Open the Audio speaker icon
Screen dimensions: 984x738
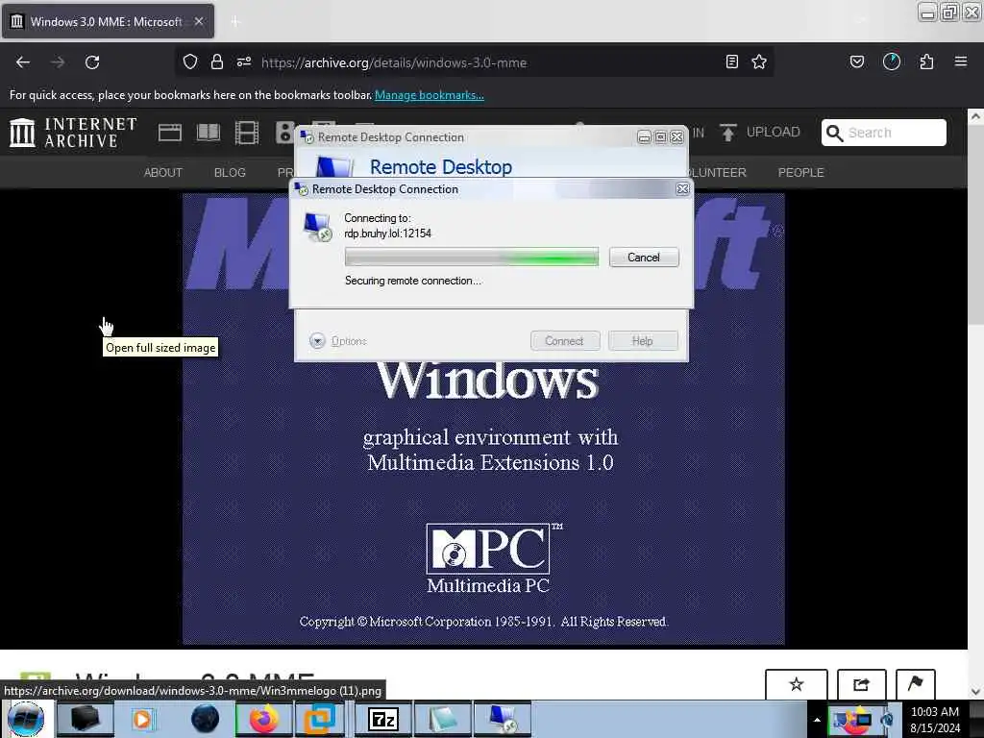click(284, 133)
